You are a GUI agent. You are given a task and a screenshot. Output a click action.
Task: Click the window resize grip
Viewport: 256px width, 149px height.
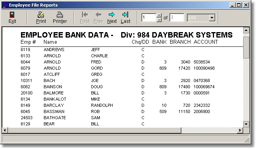pos(247,140)
